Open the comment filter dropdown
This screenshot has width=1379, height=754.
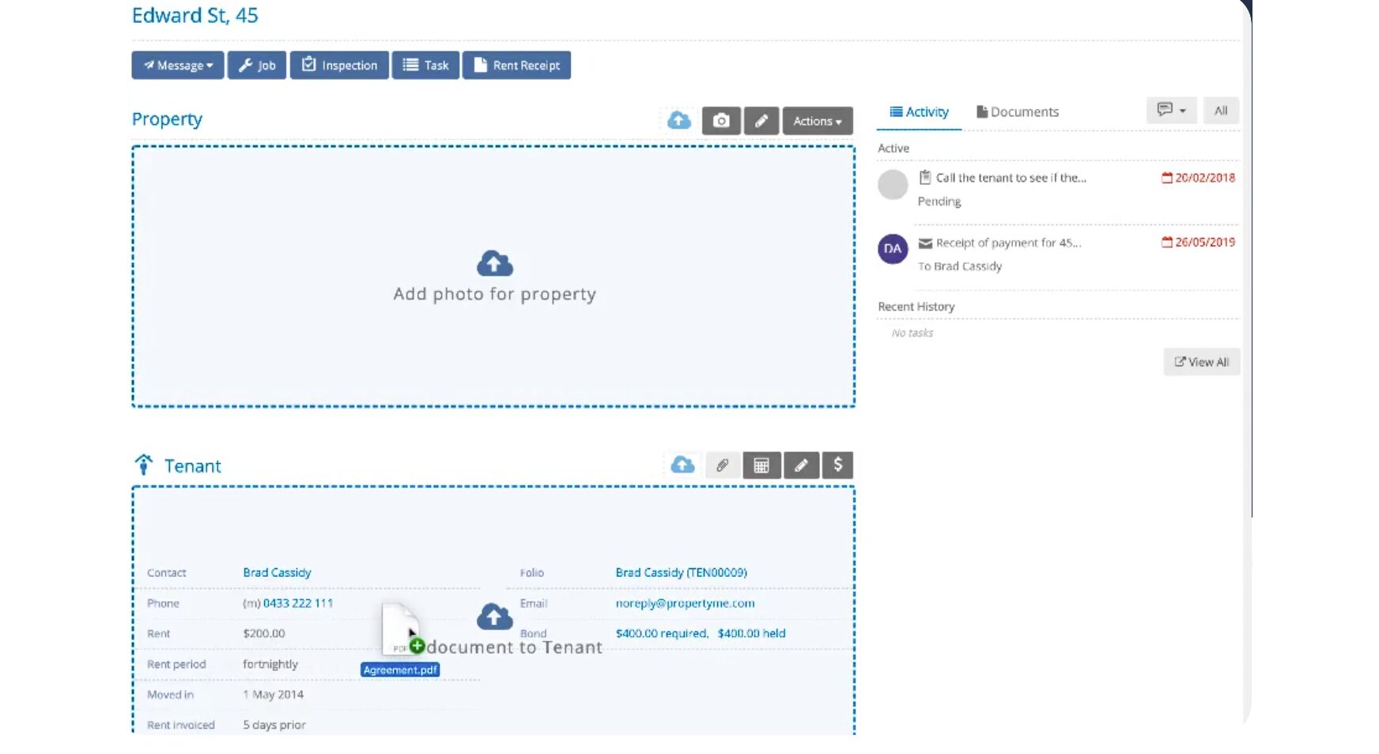click(x=1171, y=111)
